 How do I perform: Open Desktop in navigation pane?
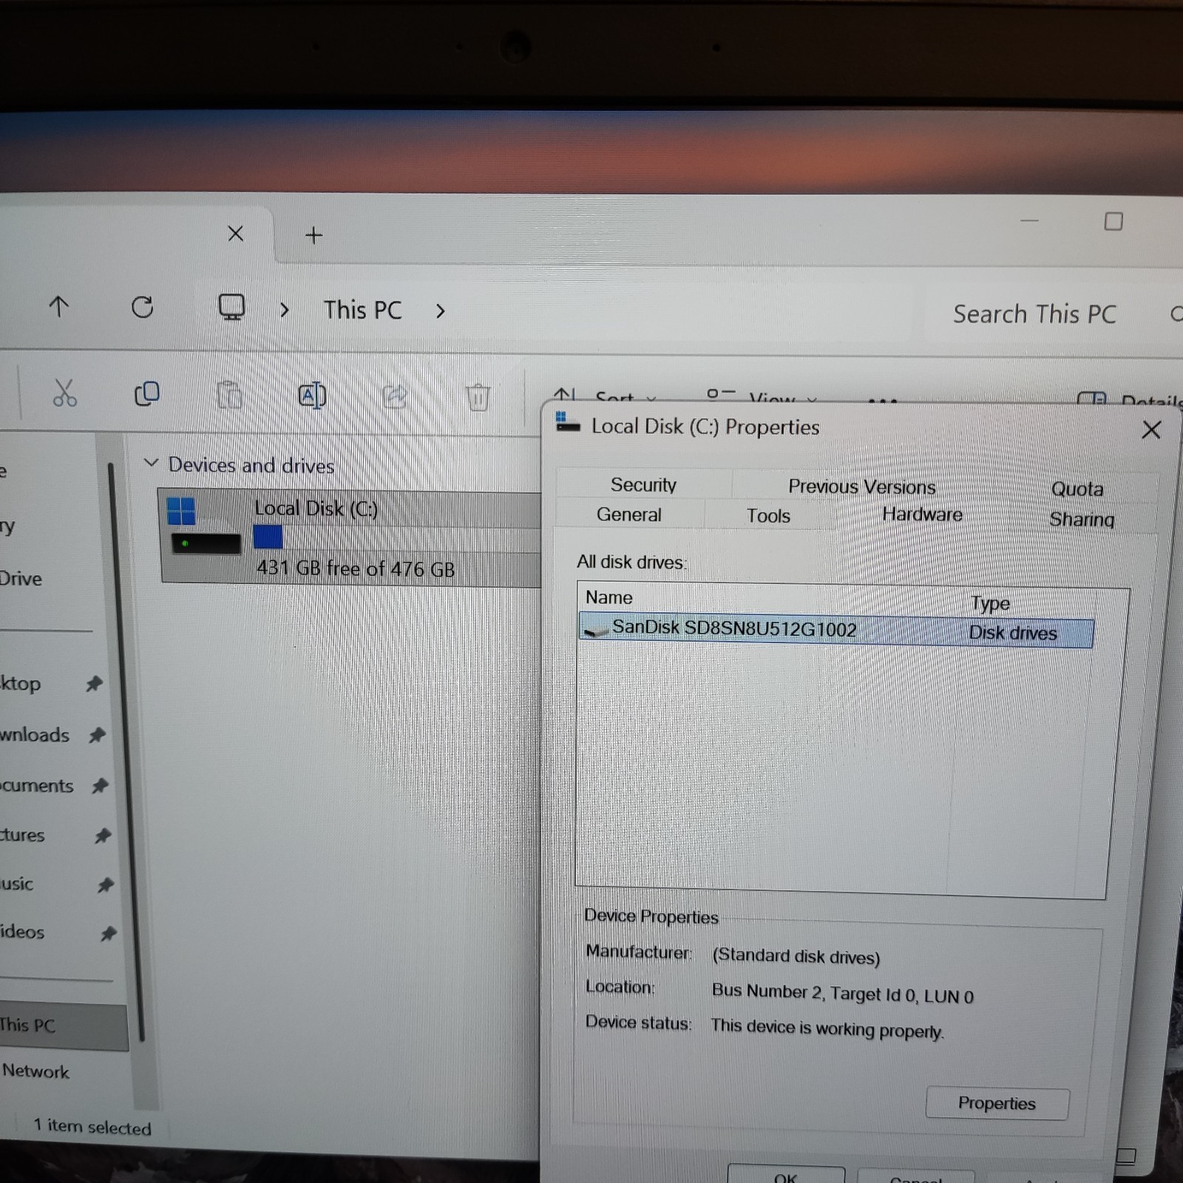click(x=21, y=683)
